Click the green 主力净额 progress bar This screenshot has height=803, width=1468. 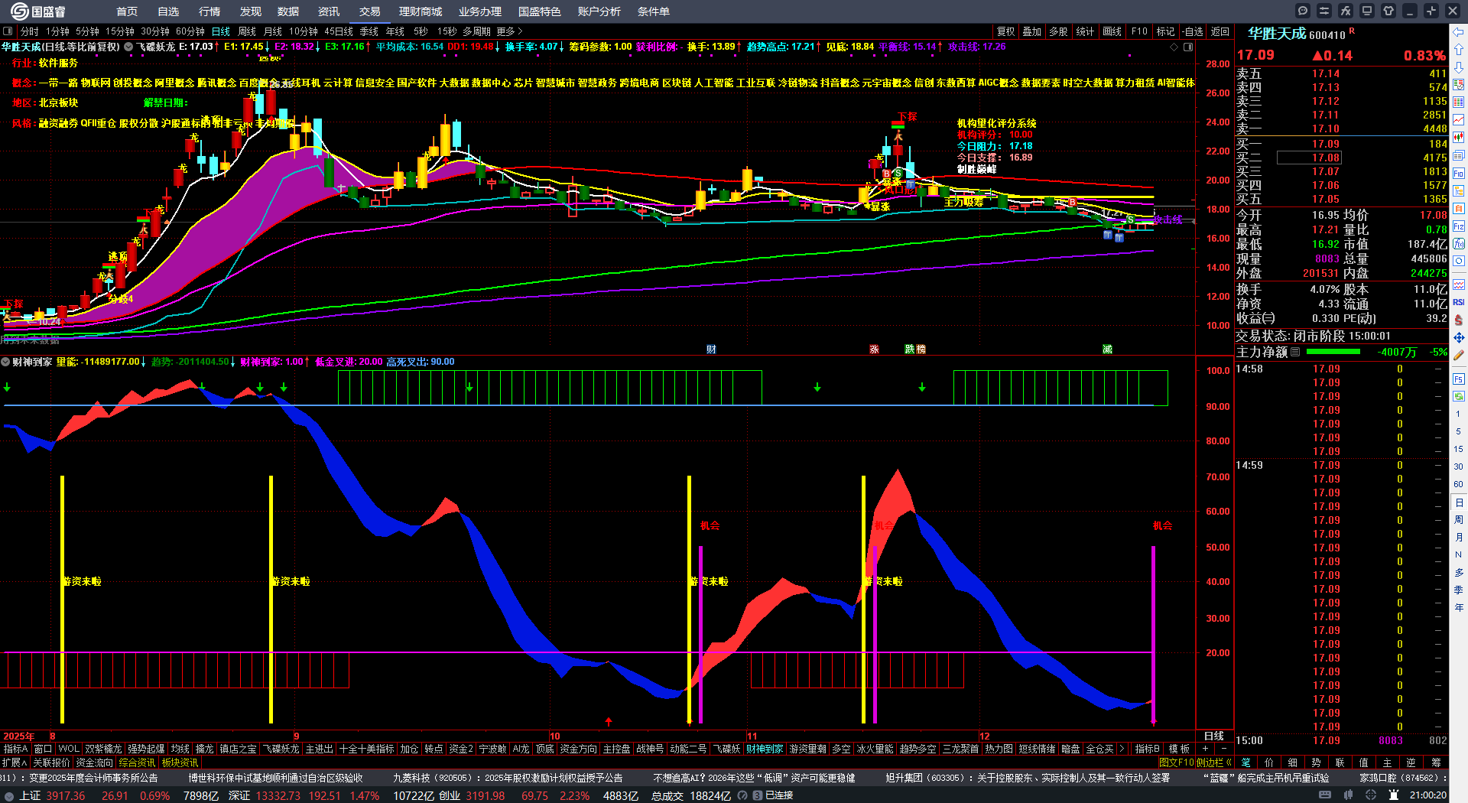pyautogui.click(x=1333, y=352)
